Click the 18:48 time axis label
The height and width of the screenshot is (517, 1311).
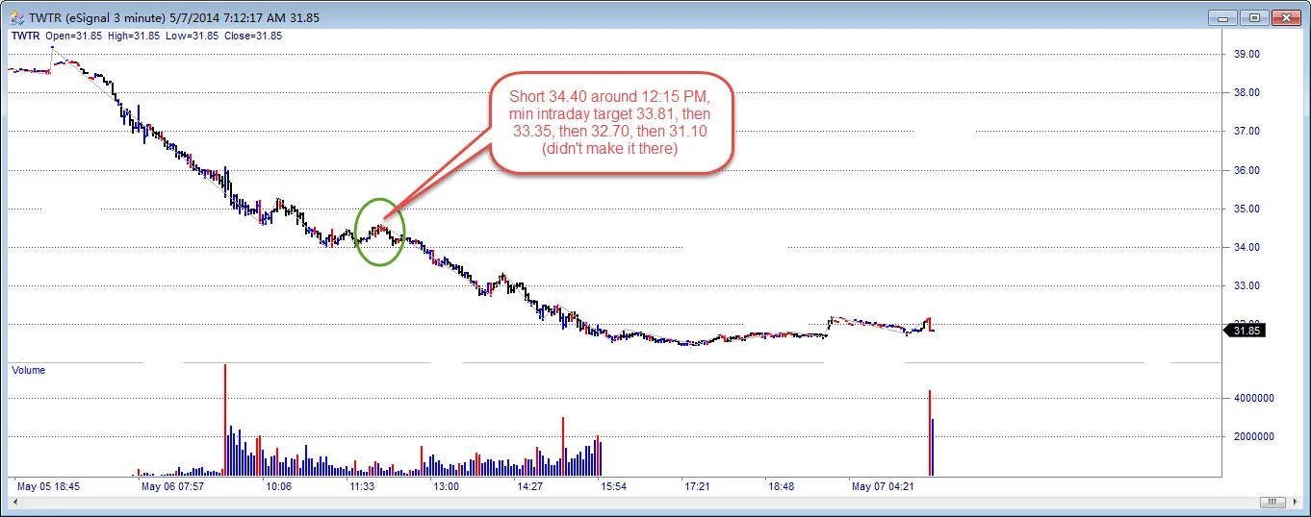click(781, 487)
